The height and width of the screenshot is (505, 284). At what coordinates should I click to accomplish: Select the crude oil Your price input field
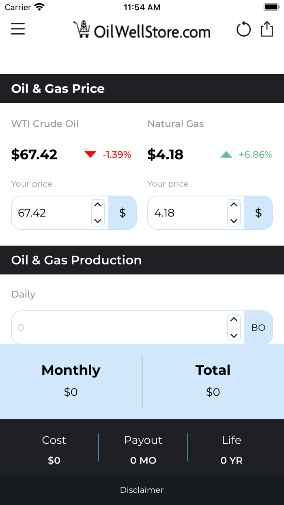[x=49, y=212]
